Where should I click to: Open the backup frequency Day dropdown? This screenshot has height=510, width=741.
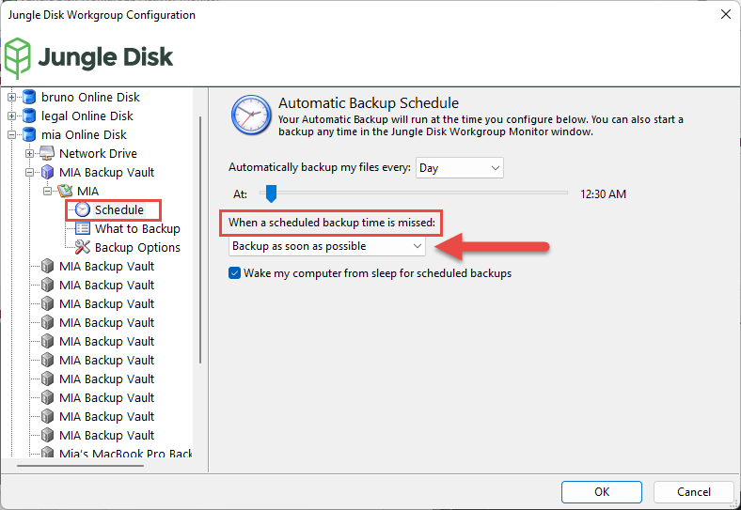(459, 168)
